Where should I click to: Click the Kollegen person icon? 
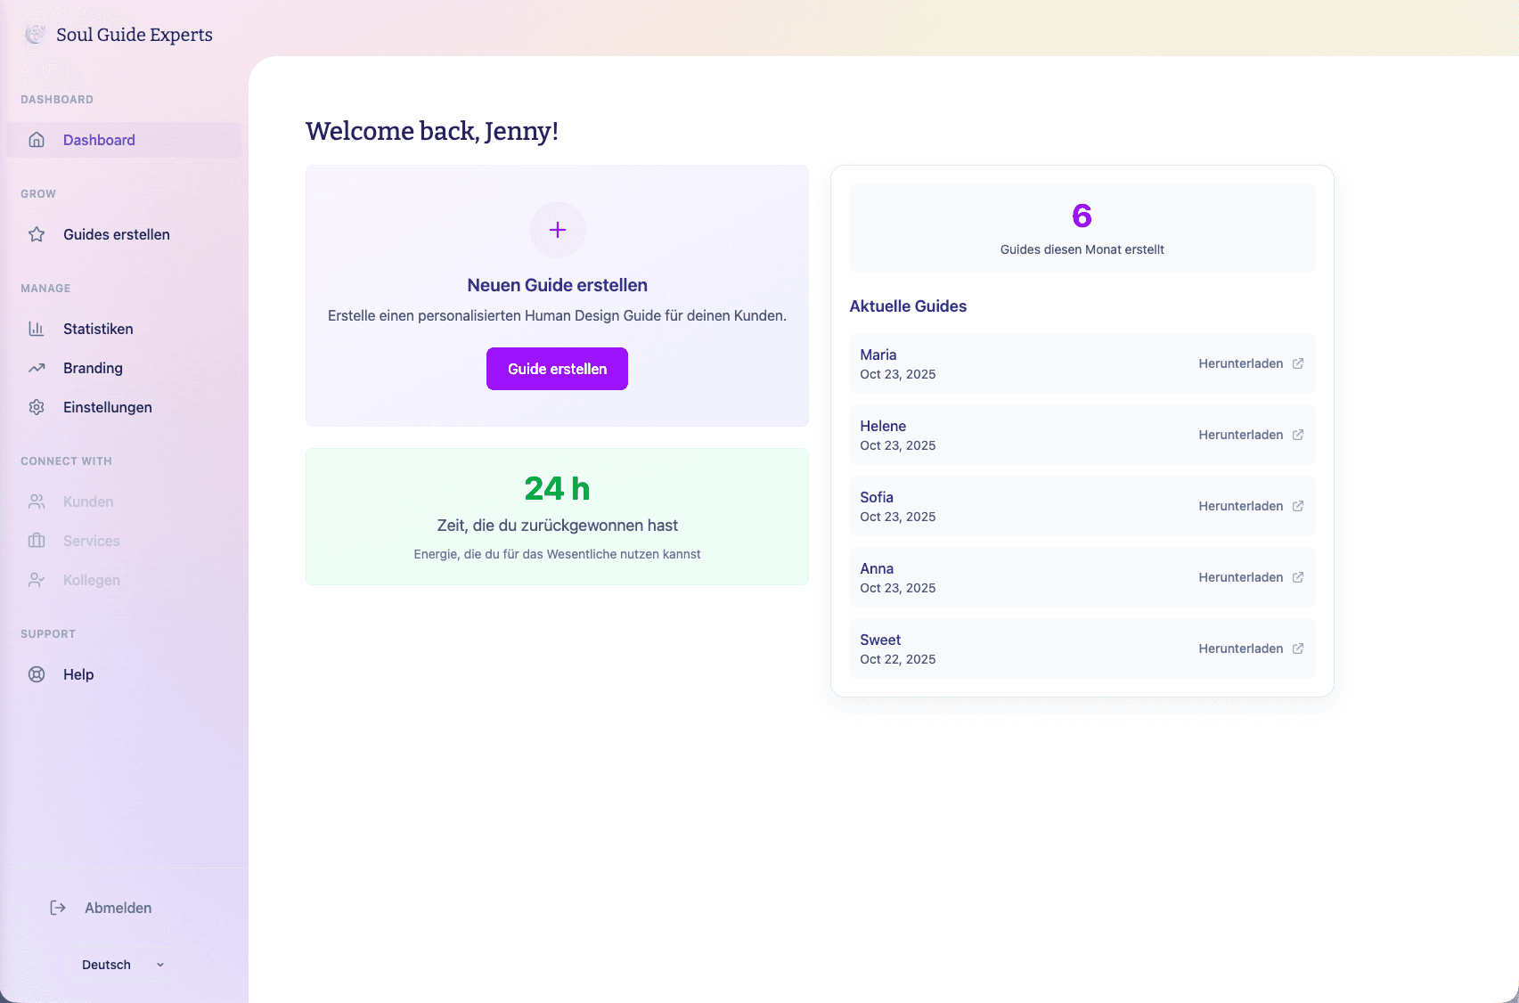tap(37, 580)
